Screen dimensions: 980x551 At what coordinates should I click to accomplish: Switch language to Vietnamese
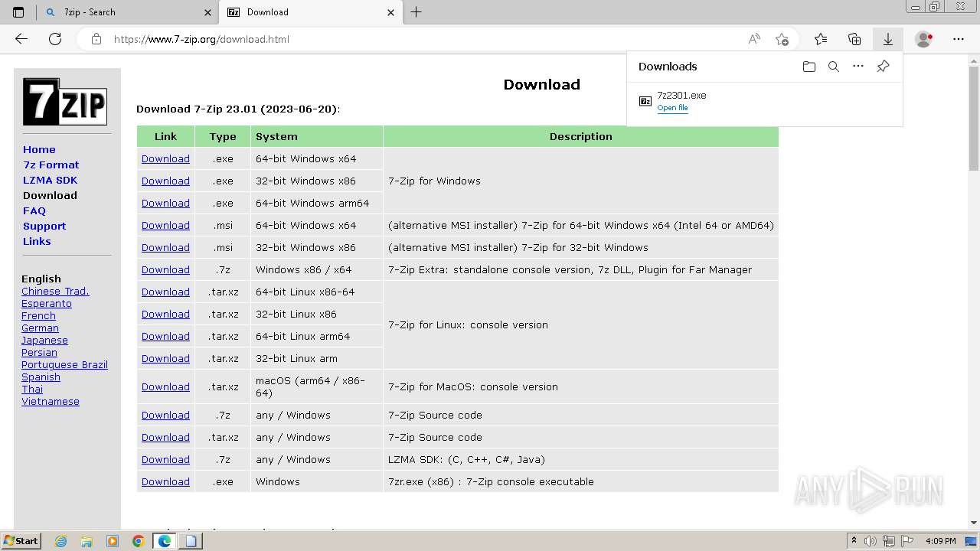tap(51, 401)
